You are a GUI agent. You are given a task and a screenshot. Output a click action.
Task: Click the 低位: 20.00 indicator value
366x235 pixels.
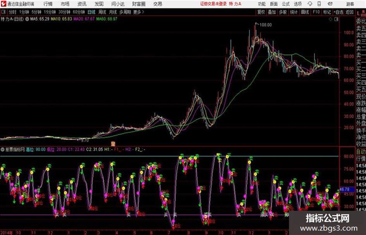click(x=57, y=149)
